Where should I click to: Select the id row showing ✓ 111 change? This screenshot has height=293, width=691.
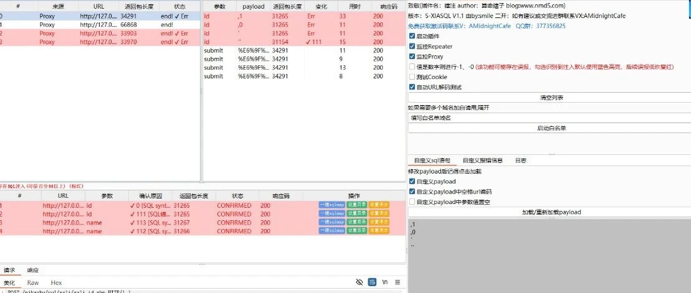pos(303,42)
